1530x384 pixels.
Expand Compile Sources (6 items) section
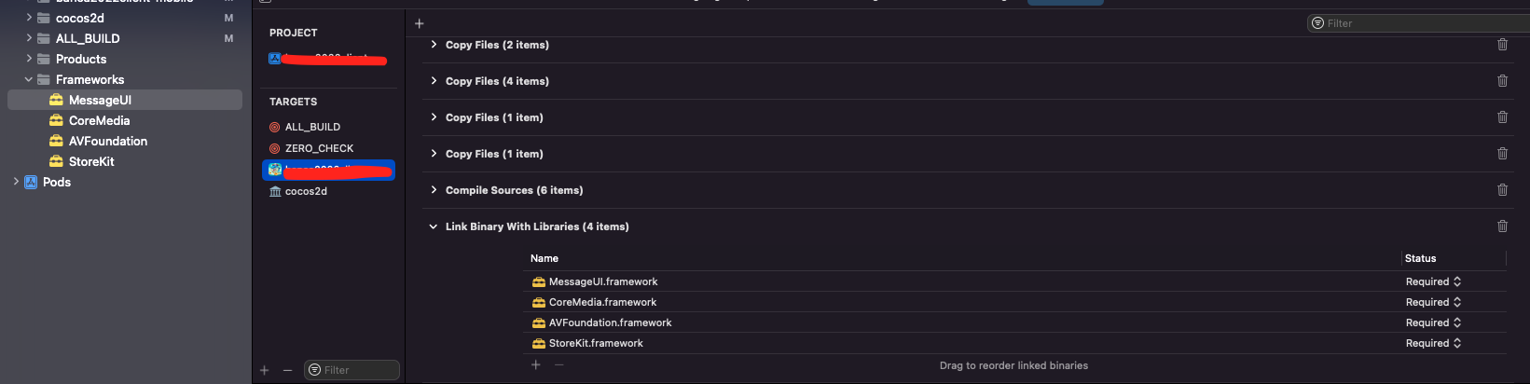[434, 190]
